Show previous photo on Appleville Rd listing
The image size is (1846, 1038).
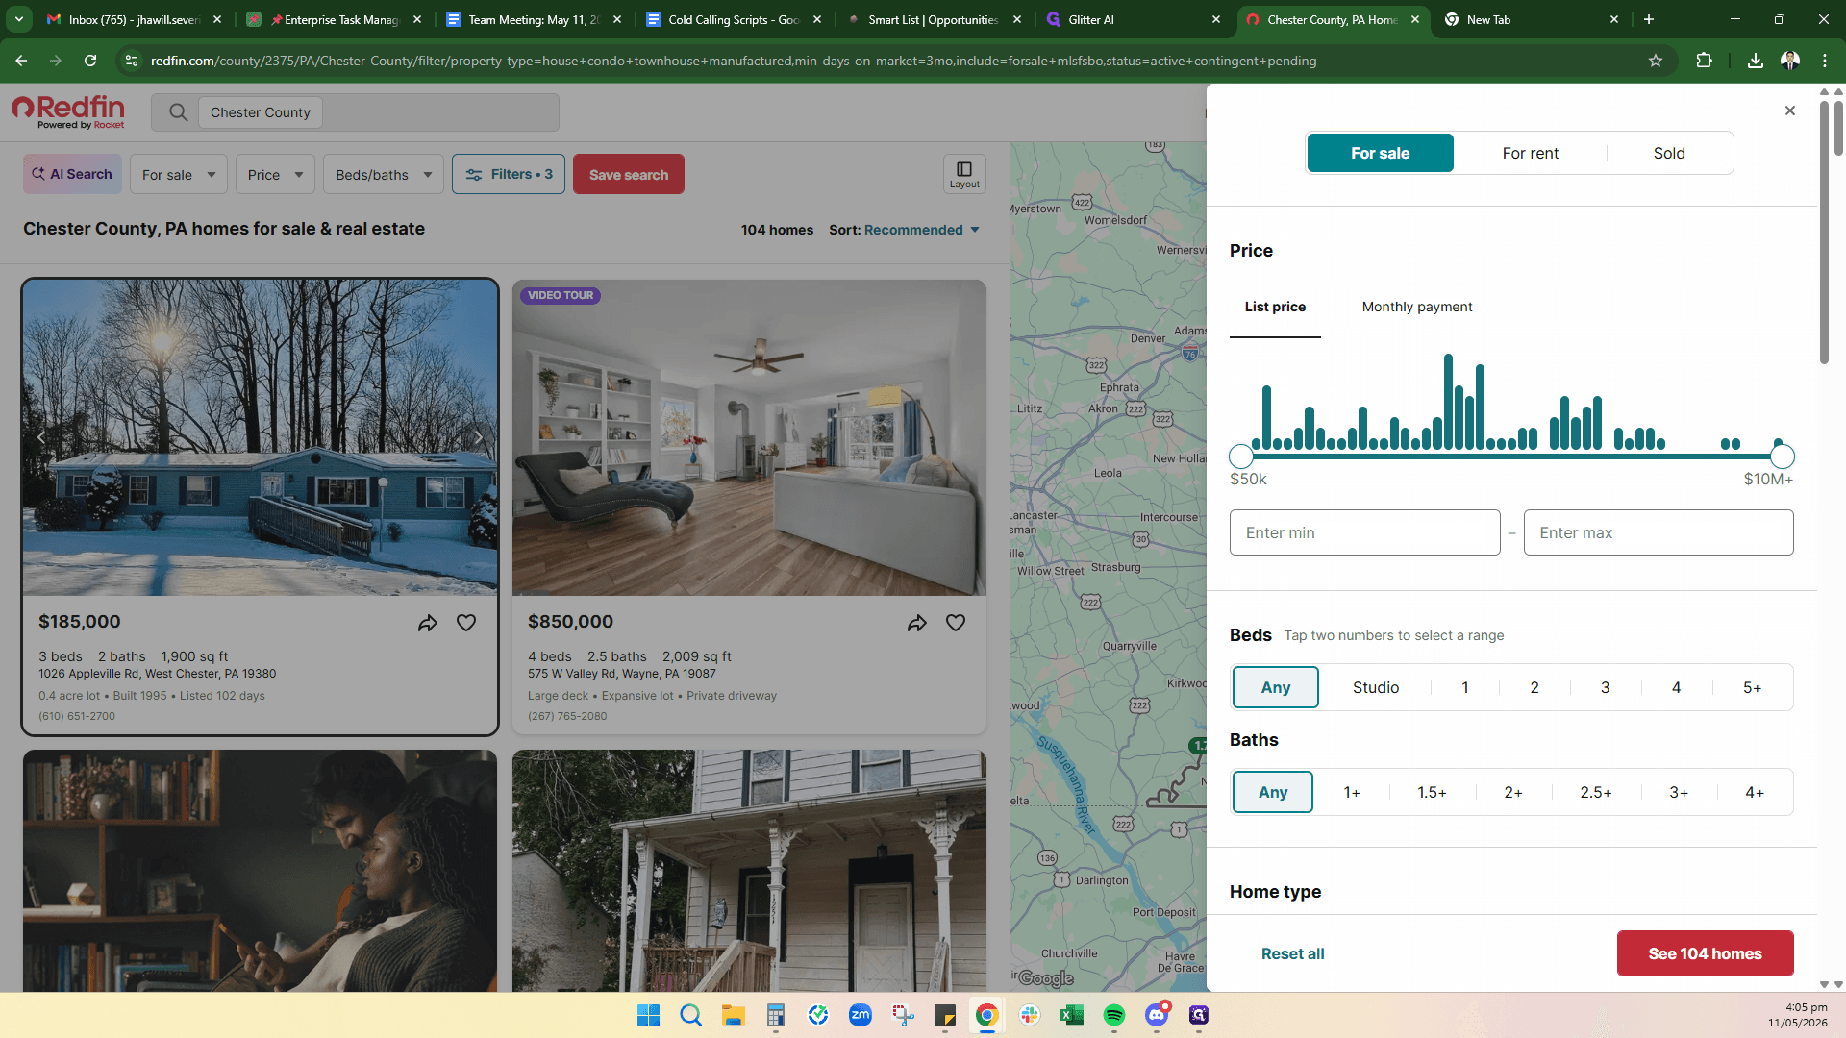(x=41, y=437)
